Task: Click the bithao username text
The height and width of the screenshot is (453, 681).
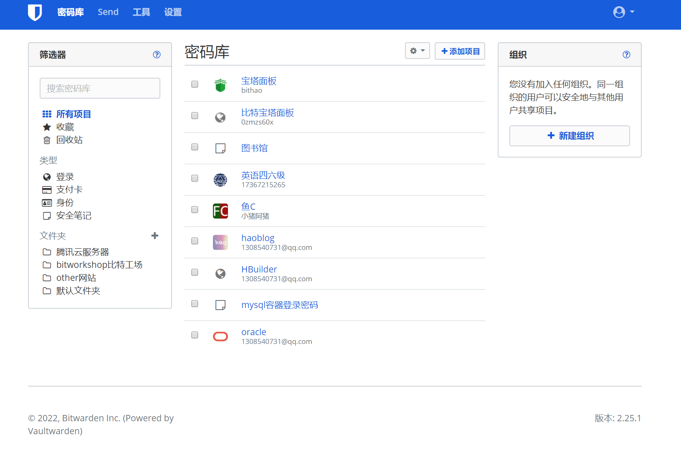Action: tap(252, 90)
